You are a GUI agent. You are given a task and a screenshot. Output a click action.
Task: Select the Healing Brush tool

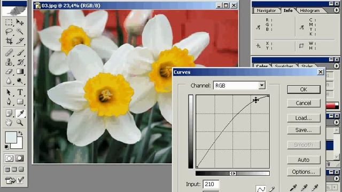pos(9,53)
